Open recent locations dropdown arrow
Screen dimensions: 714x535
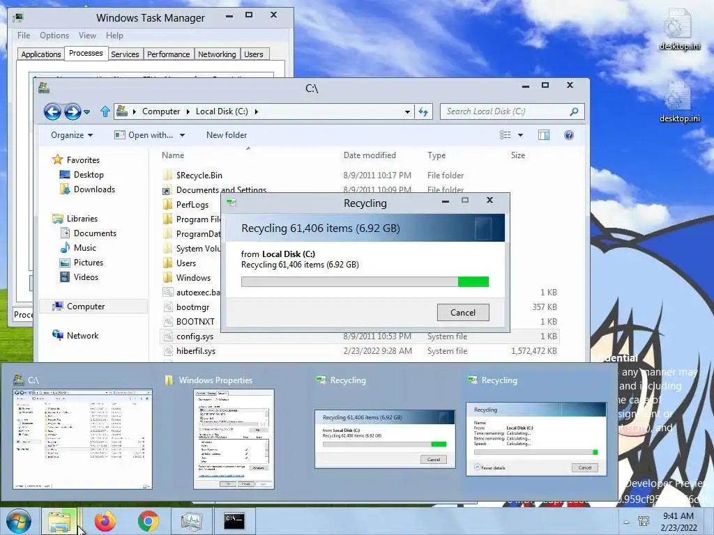click(87, 112)
